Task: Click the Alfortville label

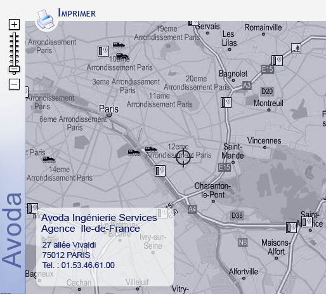Action: click(244, 272)
